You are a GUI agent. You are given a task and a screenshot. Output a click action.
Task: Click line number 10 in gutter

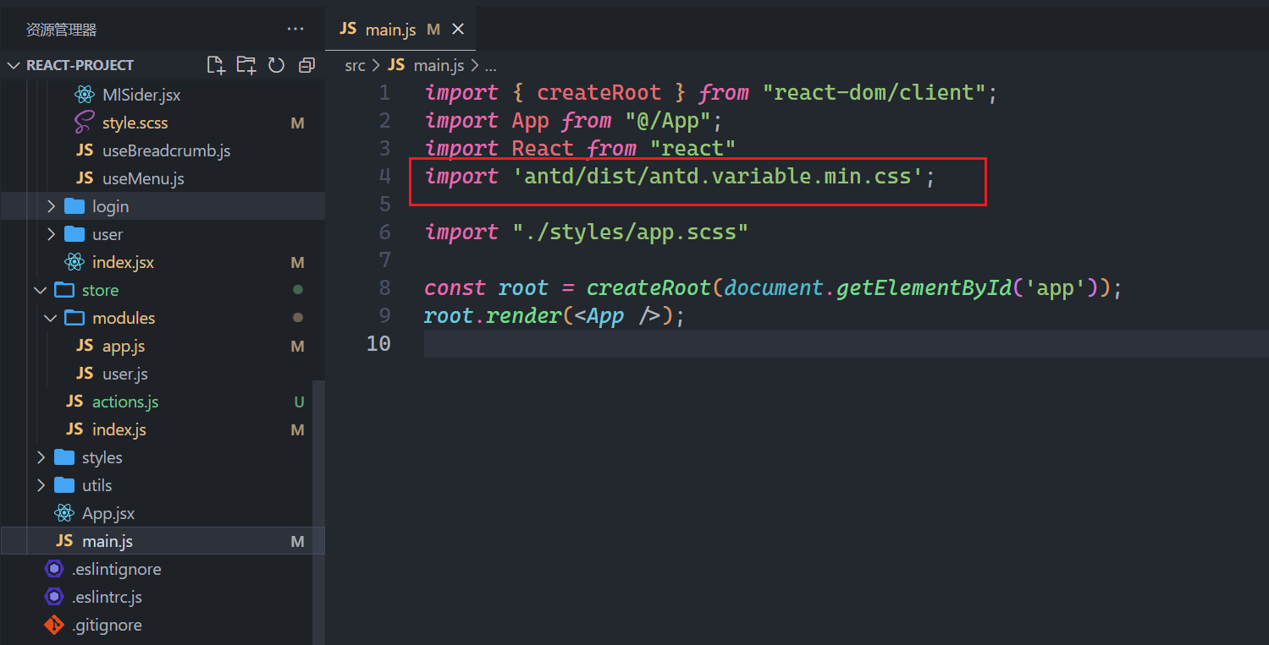coord(379,343)
